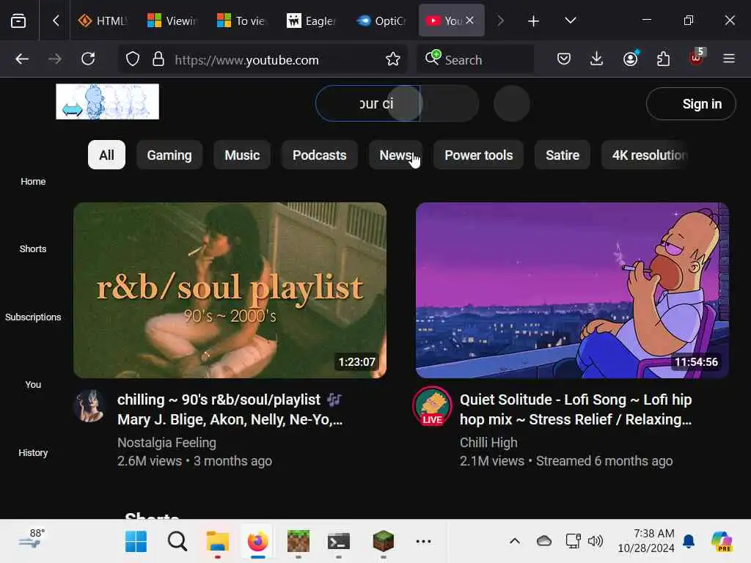
Task: Open Firefox View icon
Action: (18, 21)
